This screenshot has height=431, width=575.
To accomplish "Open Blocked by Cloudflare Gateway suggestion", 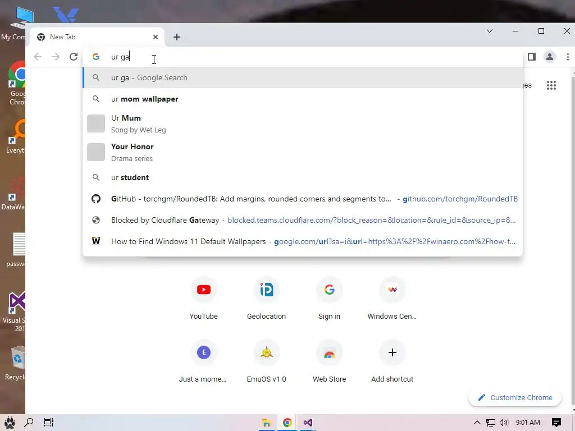I will pyautogui.click(x=303, y=220).
